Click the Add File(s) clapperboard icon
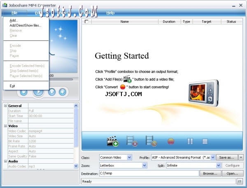Screen dimensions: 247x188 (113, 141)
